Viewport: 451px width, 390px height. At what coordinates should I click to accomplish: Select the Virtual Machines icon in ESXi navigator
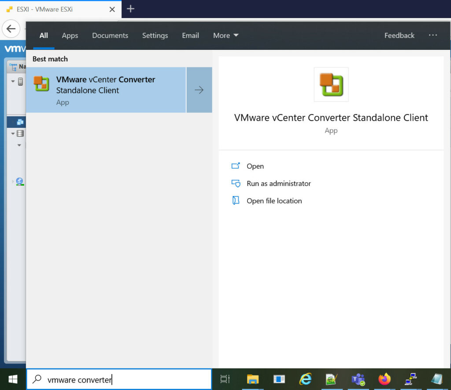pyautogui.click(x=20, y=122)
